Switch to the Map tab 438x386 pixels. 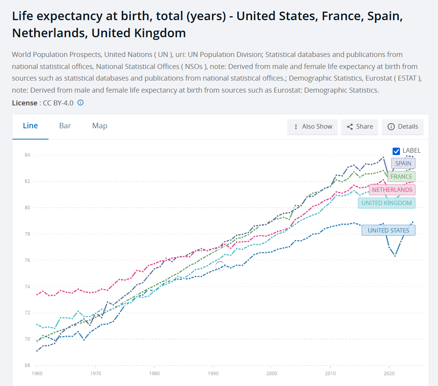pos(100,126)
